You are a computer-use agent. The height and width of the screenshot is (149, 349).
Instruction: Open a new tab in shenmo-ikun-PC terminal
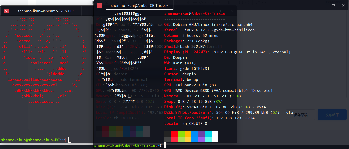88,11
